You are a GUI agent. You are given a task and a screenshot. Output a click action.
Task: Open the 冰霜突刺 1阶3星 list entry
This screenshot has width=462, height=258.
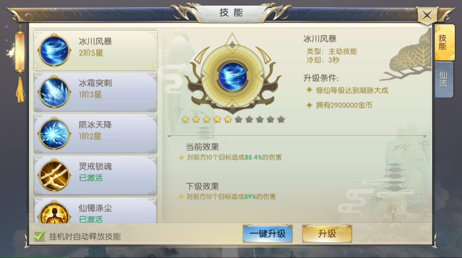[x=96, y=92]
